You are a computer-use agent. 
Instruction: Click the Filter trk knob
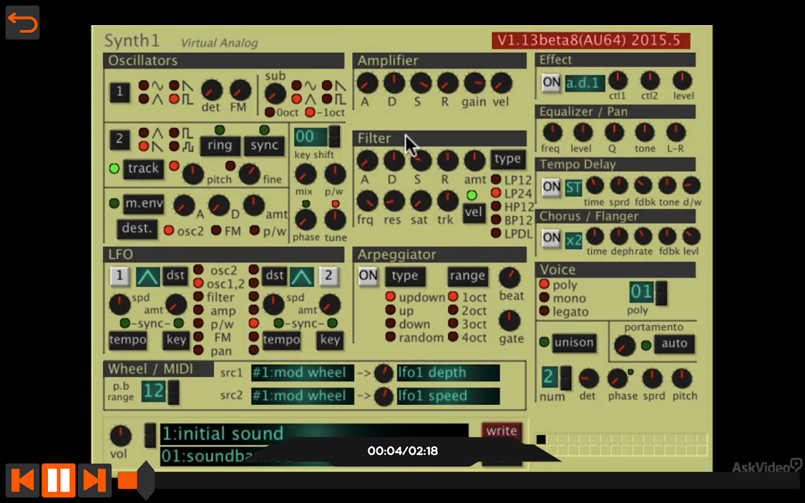click(x=448, y=201)
